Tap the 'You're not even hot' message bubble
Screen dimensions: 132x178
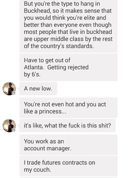tap(68, 108)
